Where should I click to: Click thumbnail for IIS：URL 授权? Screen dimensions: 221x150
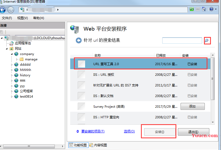pos(81,74)
